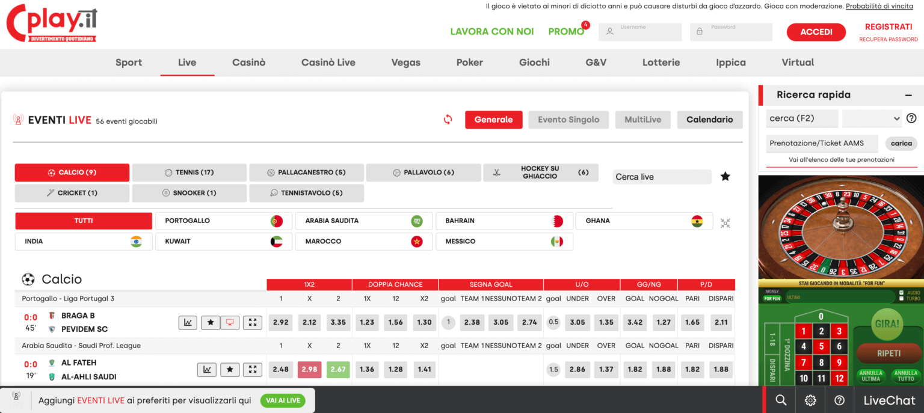Screen dimensions: 924x413
Task: Click the Cerca live search field
Action: click(662, 177)
